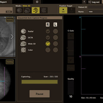The image size is (103, 103).
Task: Click the Color icon in capture progress list
Action: coord(23,50)
